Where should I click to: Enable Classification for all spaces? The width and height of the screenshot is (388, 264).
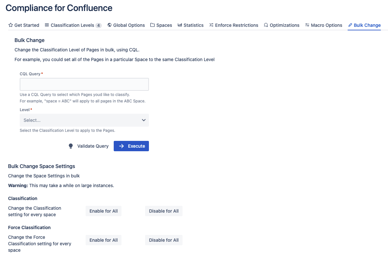pos(103,211)
